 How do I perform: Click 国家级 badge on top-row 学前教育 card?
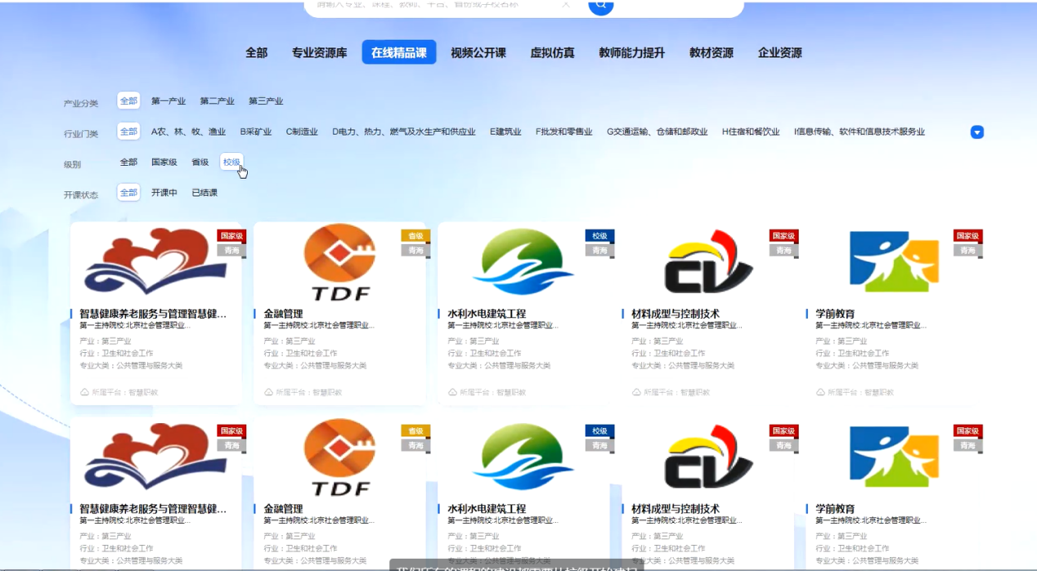pos(967,236)
